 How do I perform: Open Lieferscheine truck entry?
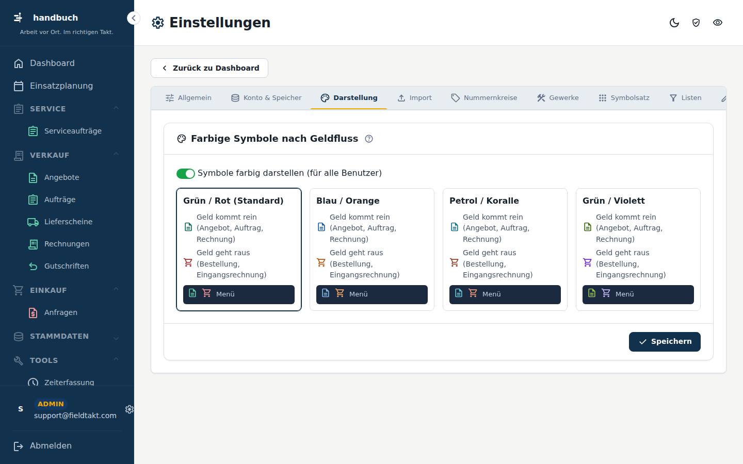pos(67,222)
